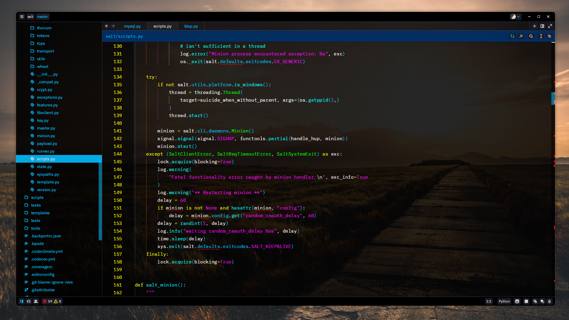569x320 pixels.
Task: Select version.py in project panel
Action: [59, 190]
